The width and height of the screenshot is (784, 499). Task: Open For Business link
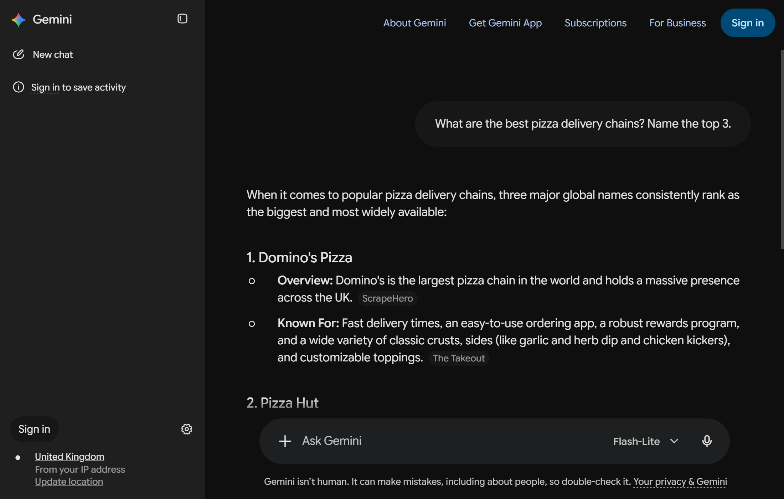coord(677,23)
